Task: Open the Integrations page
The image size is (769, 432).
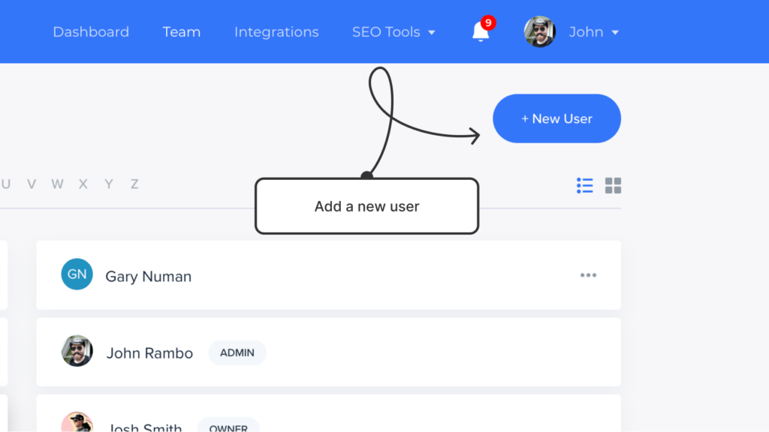Action: [x=276, y=31]
